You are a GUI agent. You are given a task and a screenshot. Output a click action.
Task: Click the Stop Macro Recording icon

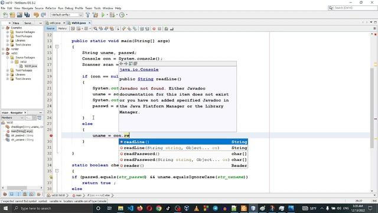159,29
